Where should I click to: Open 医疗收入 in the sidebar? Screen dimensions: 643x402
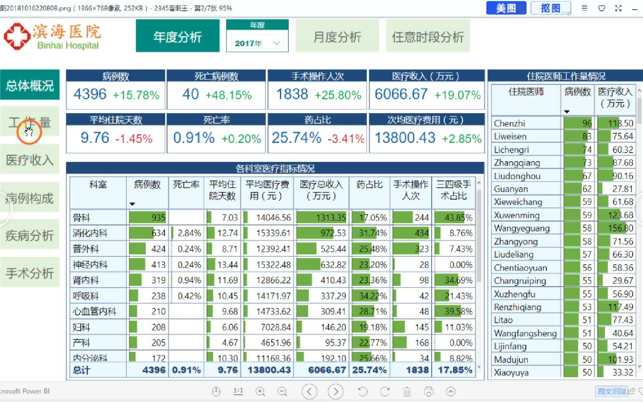point(30,160)
